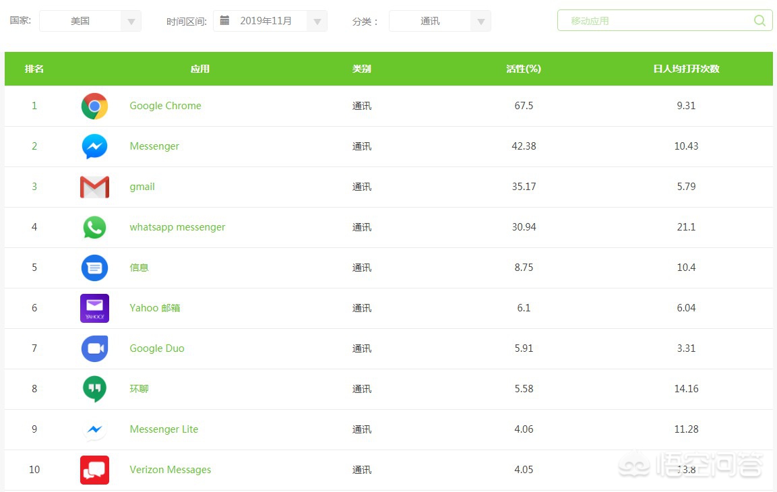The image size is (777, 492).
Task: Open the 信息 app link
Action: [x=139, y=268]
